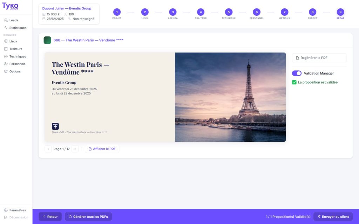Go to step 9 Récap
359x224 pixels.
point(340,12)
